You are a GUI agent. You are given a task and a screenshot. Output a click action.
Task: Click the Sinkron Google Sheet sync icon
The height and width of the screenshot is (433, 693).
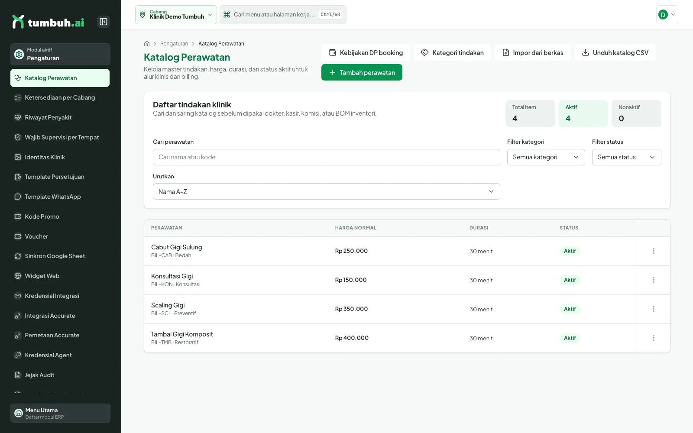[18, 256]
